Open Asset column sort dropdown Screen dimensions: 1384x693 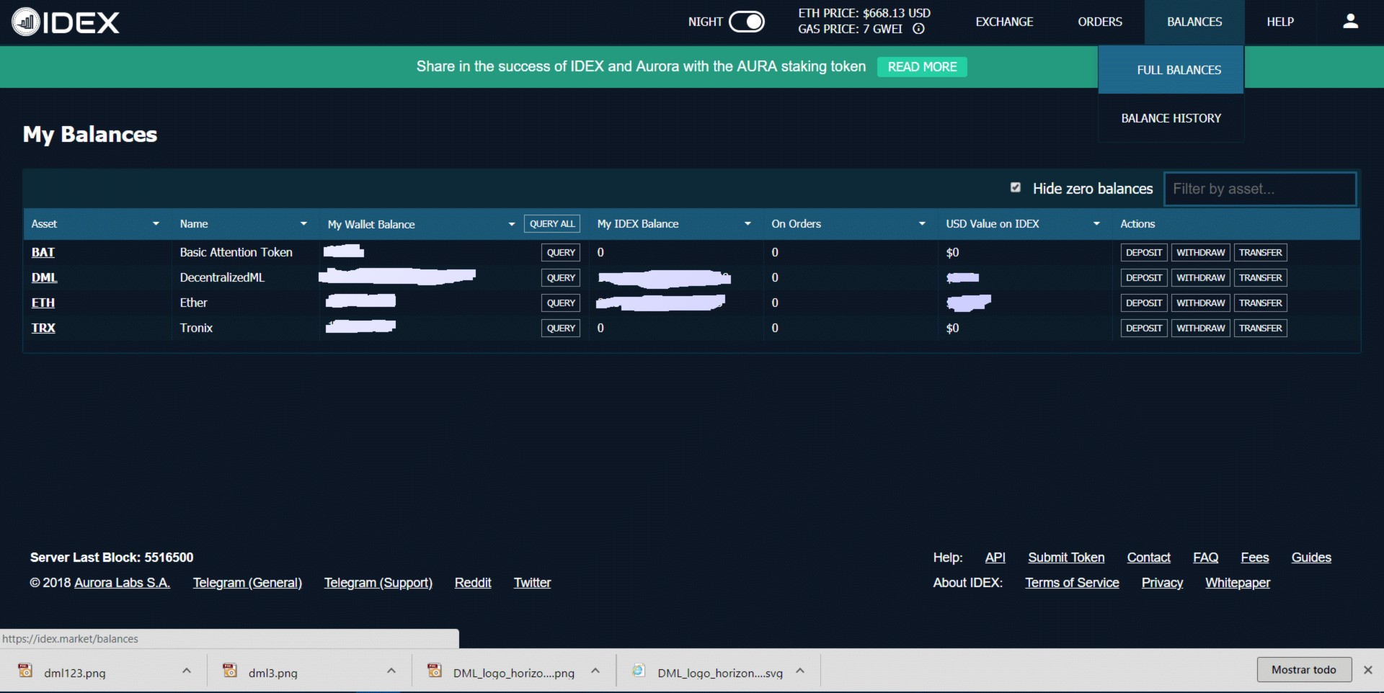pos(156,224)
